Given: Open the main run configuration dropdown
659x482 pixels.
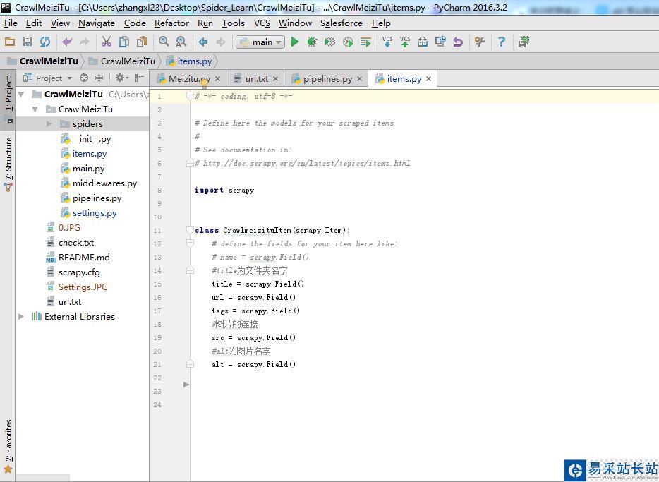Looking at the screenshot, I should click(x=260, y=42).
